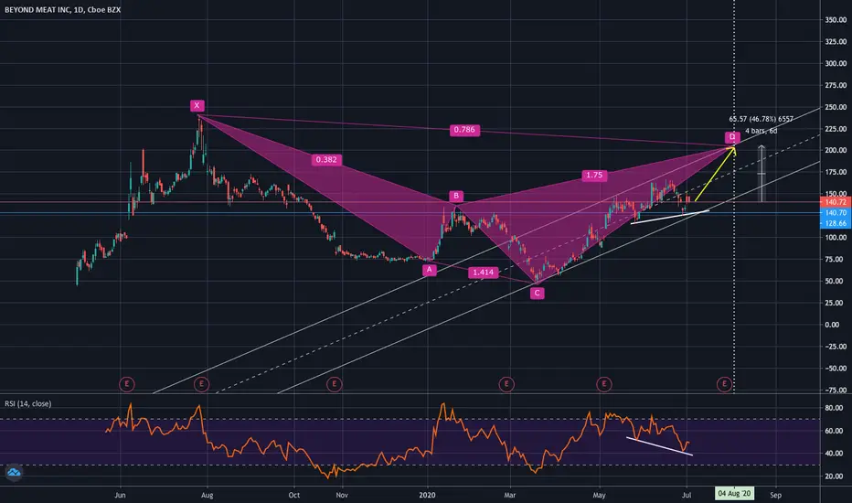
Task: Click the blue 140.70 price tag
Action: (836, 212)
